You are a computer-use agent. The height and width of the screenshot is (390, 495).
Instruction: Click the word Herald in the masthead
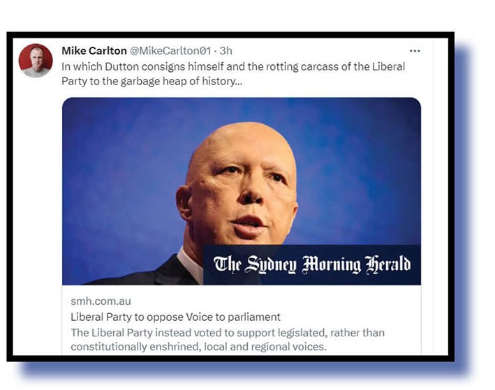[x=388, y=264]
